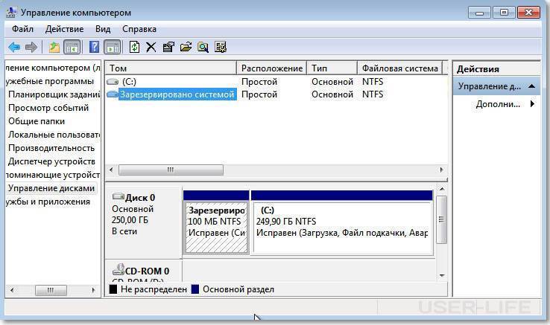Viewport: 550px width, 325px height.
Task: Click the disk view vertical scrollbar thumb
Action: 442,219
